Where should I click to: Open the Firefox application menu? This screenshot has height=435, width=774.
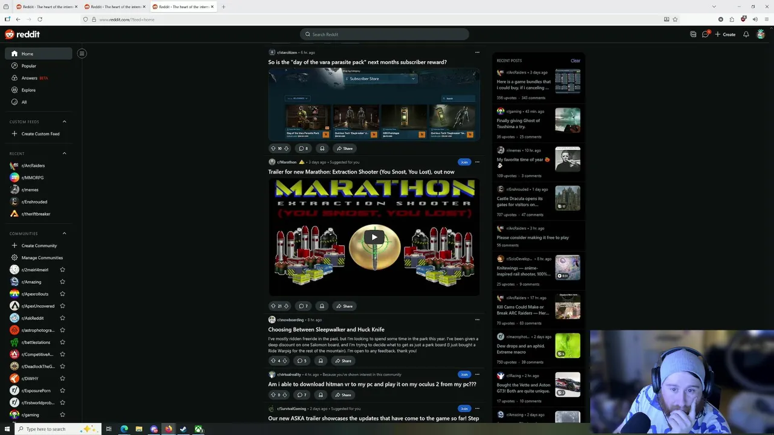[x=767, y=19]
